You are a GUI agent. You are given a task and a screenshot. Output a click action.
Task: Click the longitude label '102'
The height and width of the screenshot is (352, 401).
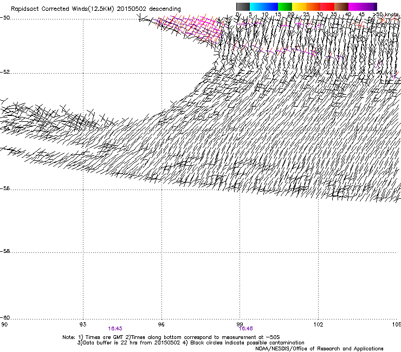[x=318, y=324]
